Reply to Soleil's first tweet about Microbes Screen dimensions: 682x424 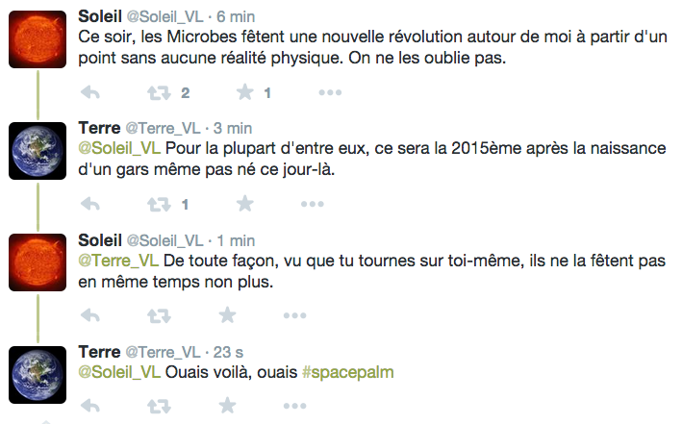(90, 92)
